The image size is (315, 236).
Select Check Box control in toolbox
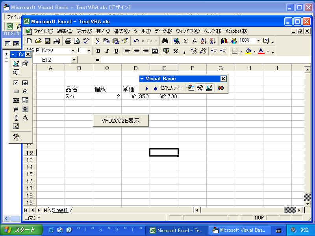coord(16,83)
